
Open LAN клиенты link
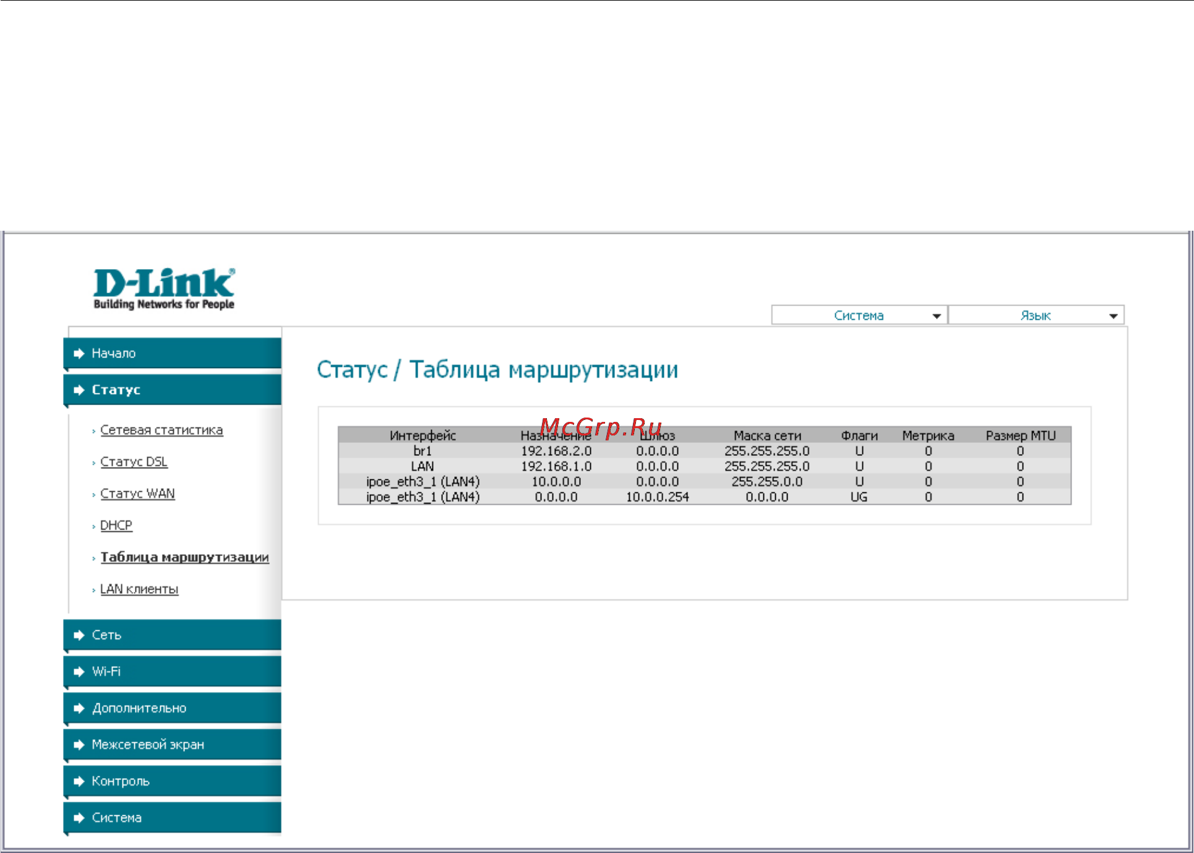139,589
